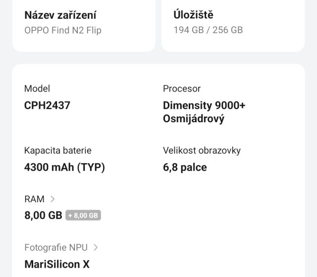Open the Úložiště storage card title
This screenshot has width=317, height=277.
(193, 15)
